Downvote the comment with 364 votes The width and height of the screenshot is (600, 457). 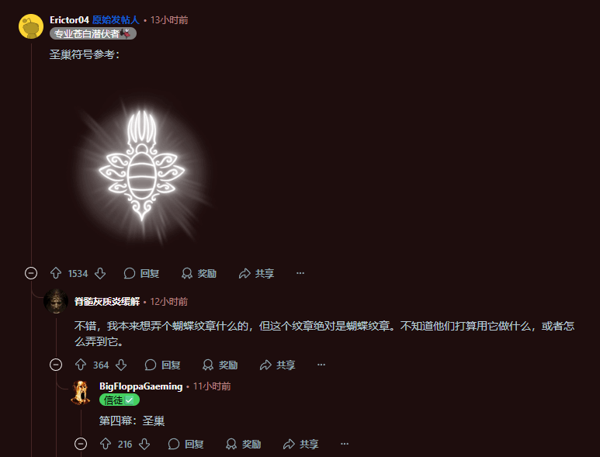coord(121,365)
